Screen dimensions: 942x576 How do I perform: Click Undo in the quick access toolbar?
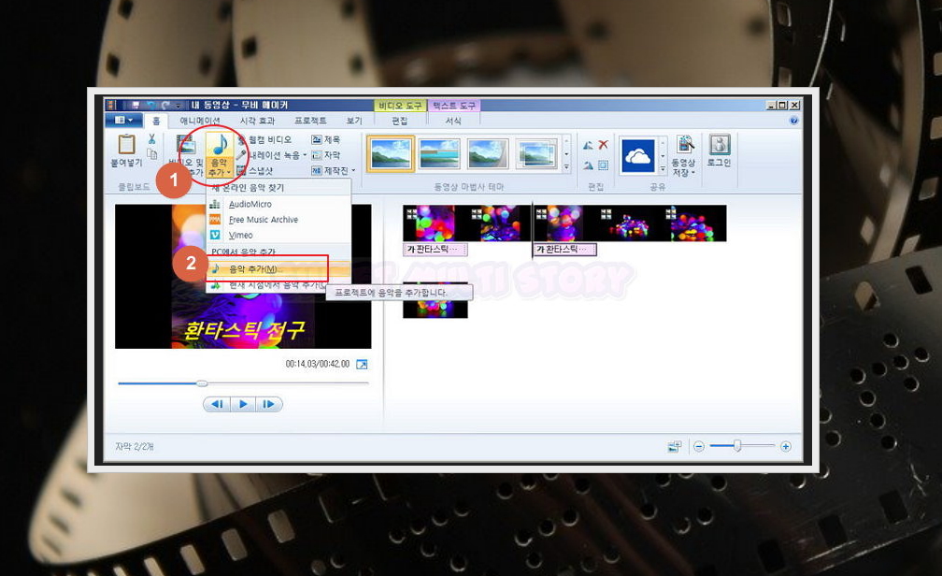point(150,106)
